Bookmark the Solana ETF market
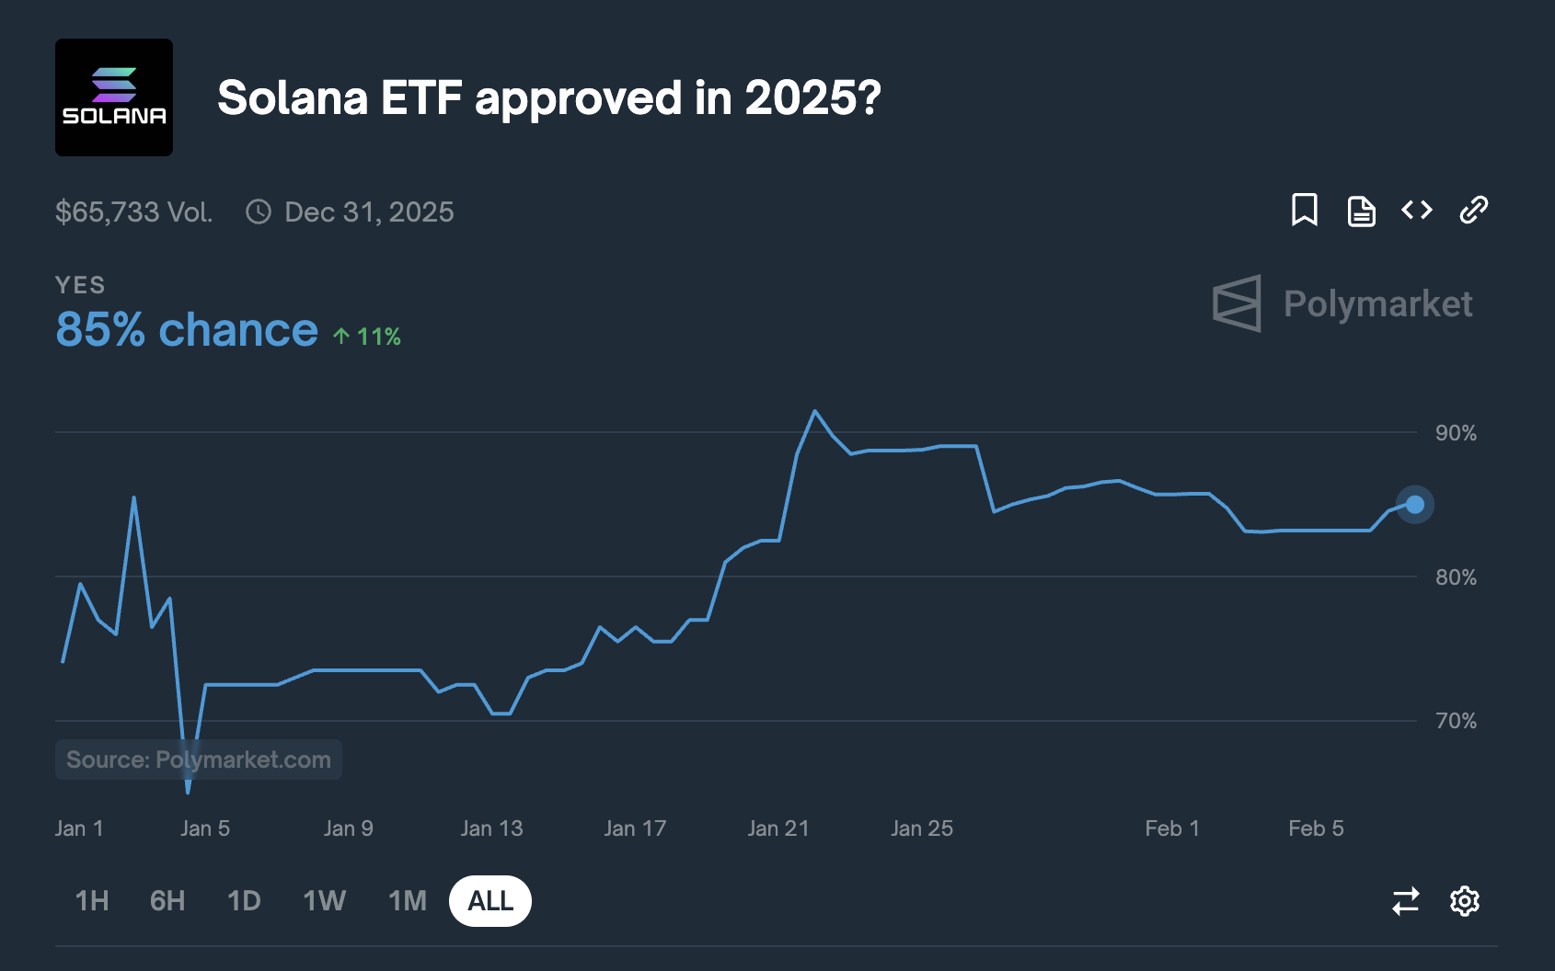This screenshot has height=971, width=1555. [1306, 211]
